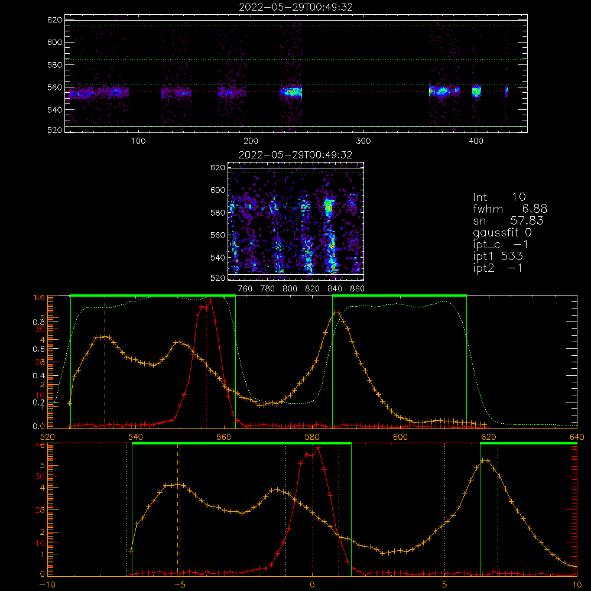
Task: Click x-axis label "780" under the middle image
Action: pyautogui.click(x=268, y=289)
